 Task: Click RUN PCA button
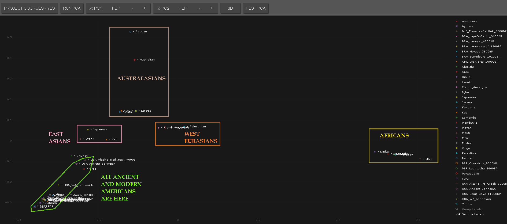72,8
